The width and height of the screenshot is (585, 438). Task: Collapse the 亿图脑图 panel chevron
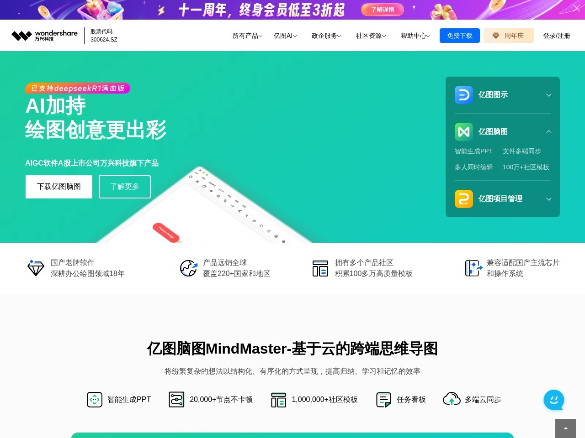coord(549,132)
